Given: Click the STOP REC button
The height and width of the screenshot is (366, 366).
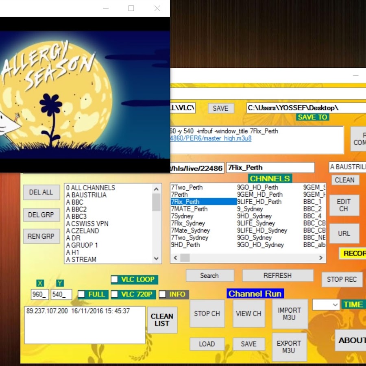Looking at the screenshot, I should click(342, 279).
